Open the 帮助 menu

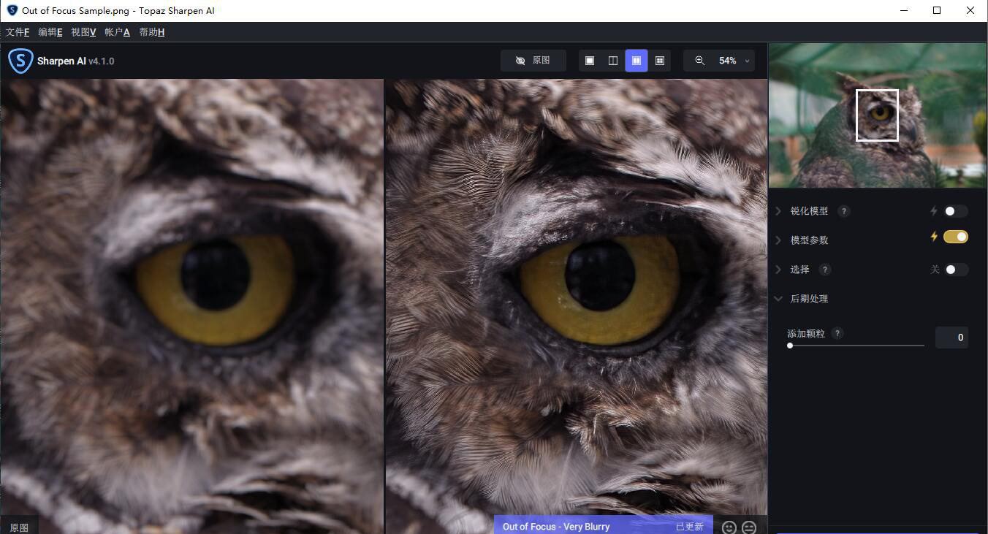pos(151,32)
